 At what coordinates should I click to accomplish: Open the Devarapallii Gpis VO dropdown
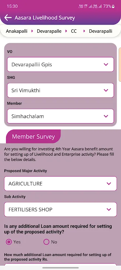pos(60,64)
